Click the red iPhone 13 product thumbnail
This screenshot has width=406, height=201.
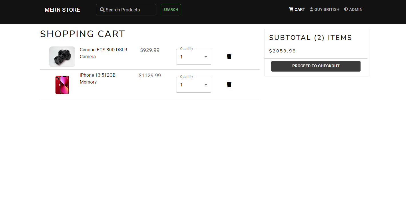click(x=62, y=85)
